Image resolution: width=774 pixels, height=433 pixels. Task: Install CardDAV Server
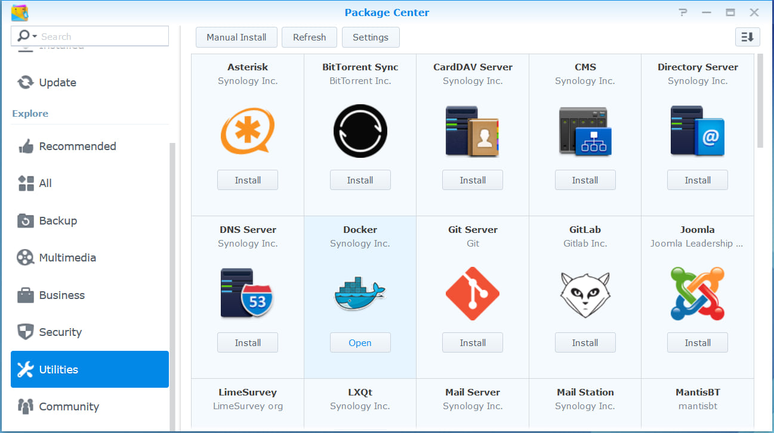point(473,180)
